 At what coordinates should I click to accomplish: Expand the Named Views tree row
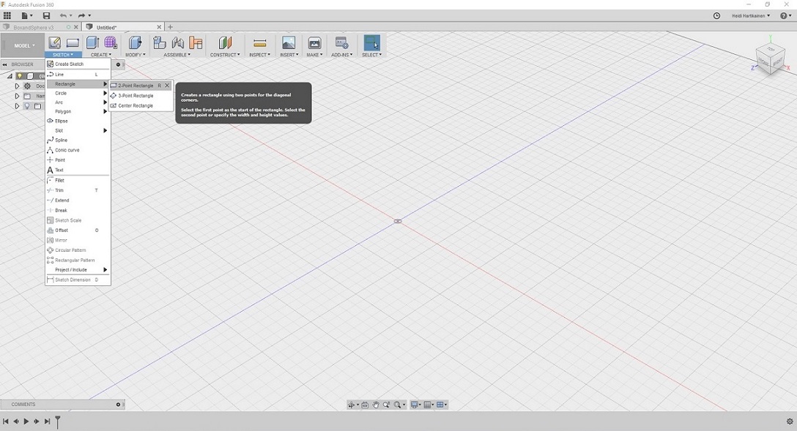[17, 96]
